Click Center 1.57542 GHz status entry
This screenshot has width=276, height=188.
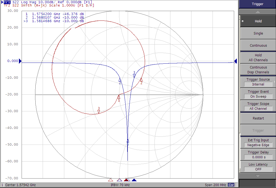(x=21, y=185)
